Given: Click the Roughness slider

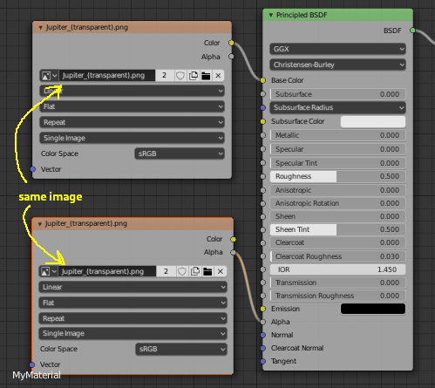Looking at the screenshot, I should [x=337, y=176].
